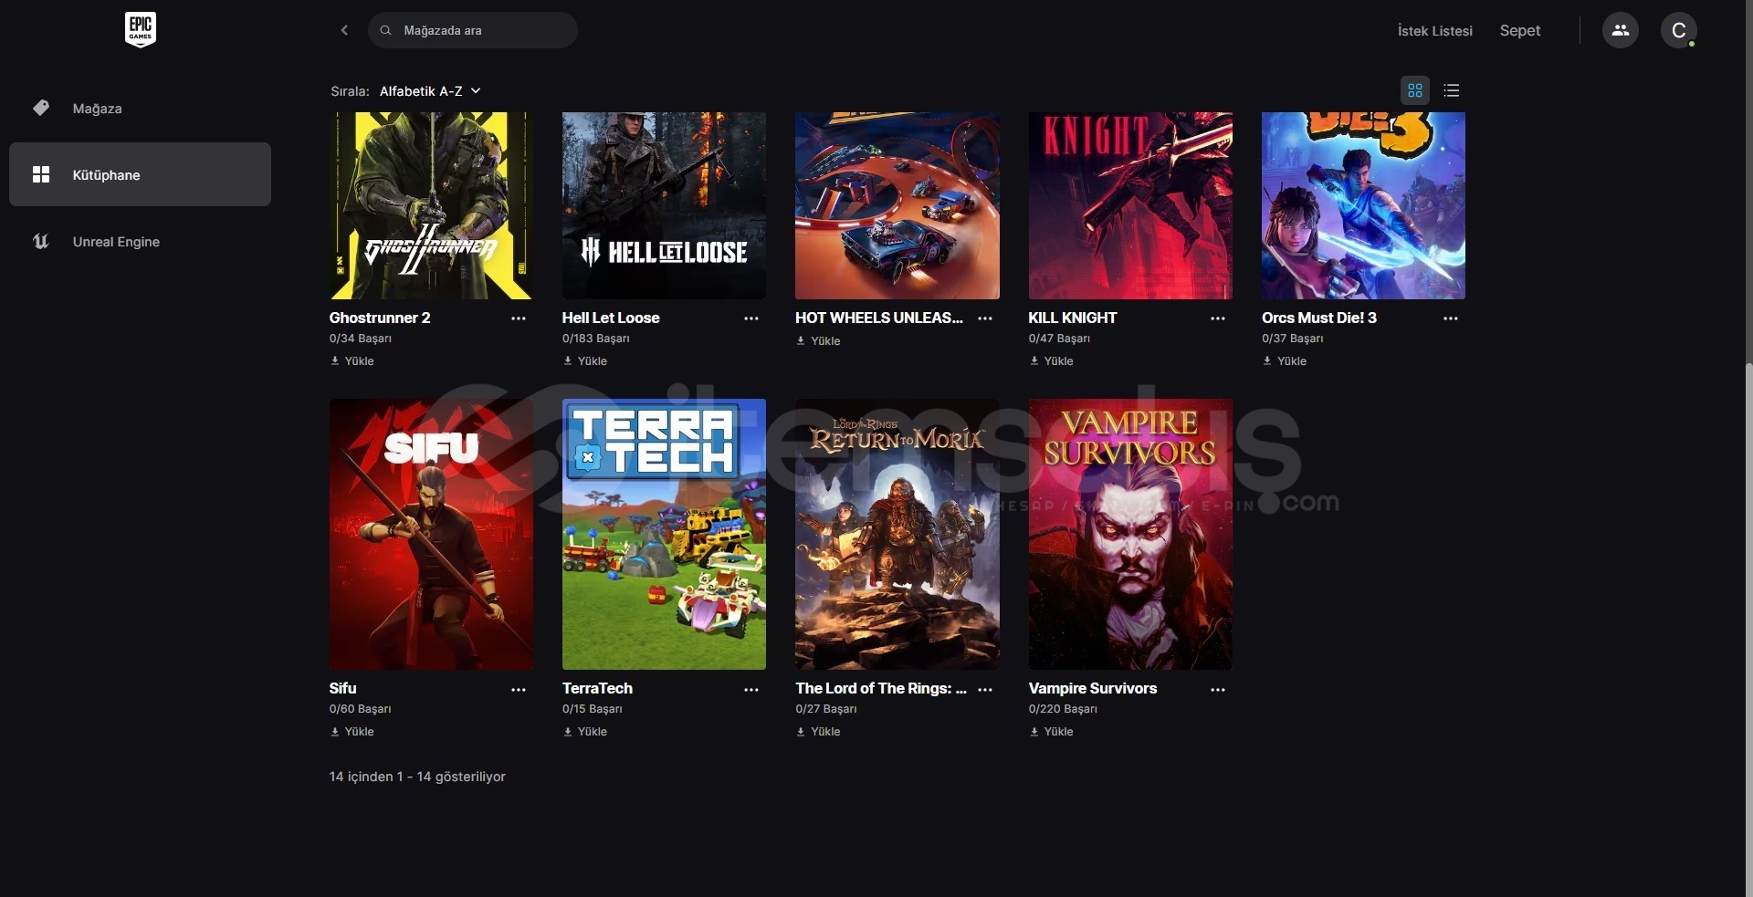The width and height of the screenshot is (1753, 897).
Task: Install Lord of The Rings via Yükle
Action: coord(818,731)
